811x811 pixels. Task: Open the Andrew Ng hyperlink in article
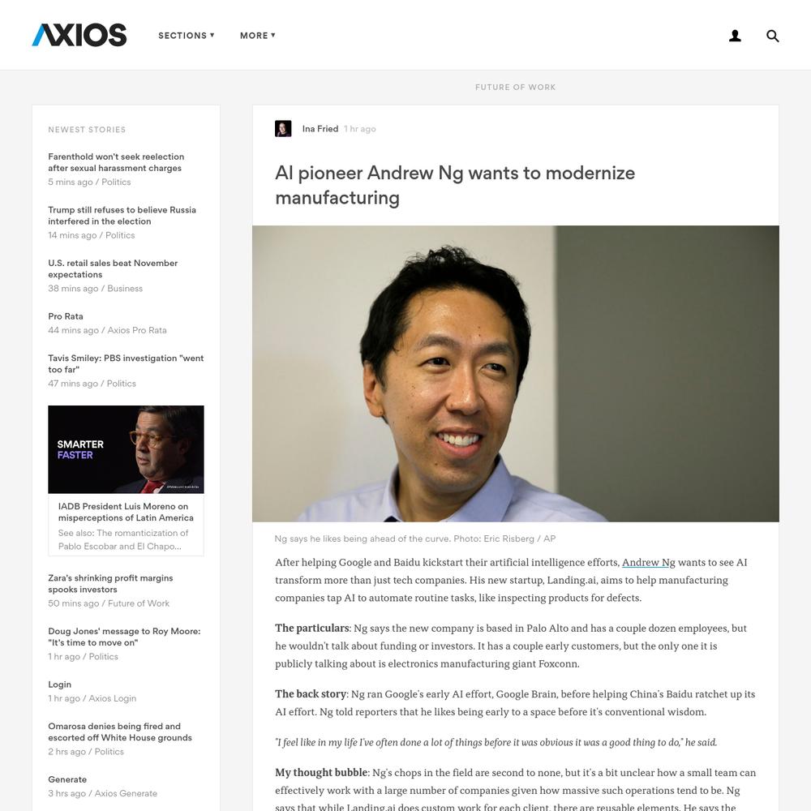648,563
